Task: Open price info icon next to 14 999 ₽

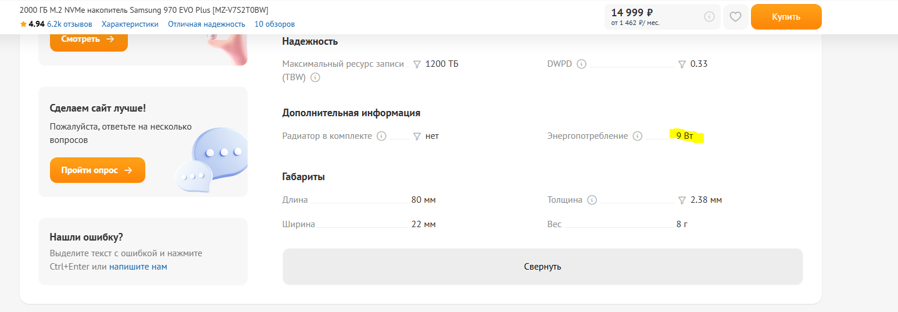Action: pyautogui.click(x=709, y=17)
